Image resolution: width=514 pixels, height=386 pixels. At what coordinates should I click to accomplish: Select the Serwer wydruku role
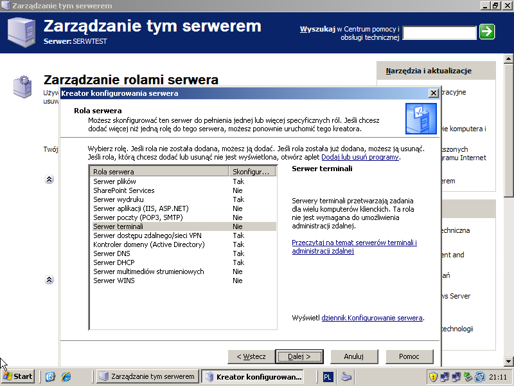pyautogui.click(x=183, y=199)
